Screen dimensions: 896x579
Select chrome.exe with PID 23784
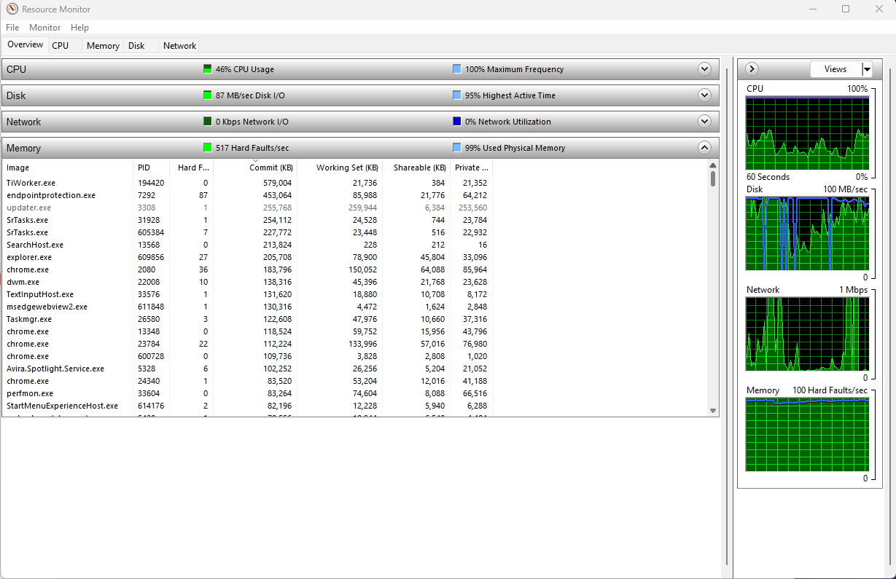point(246,344)
